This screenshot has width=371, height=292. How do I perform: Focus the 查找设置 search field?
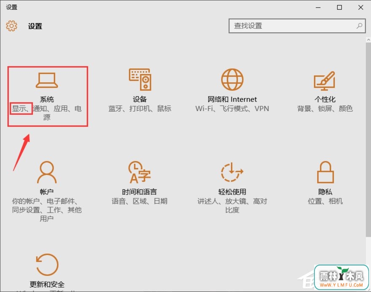(297, 26)
